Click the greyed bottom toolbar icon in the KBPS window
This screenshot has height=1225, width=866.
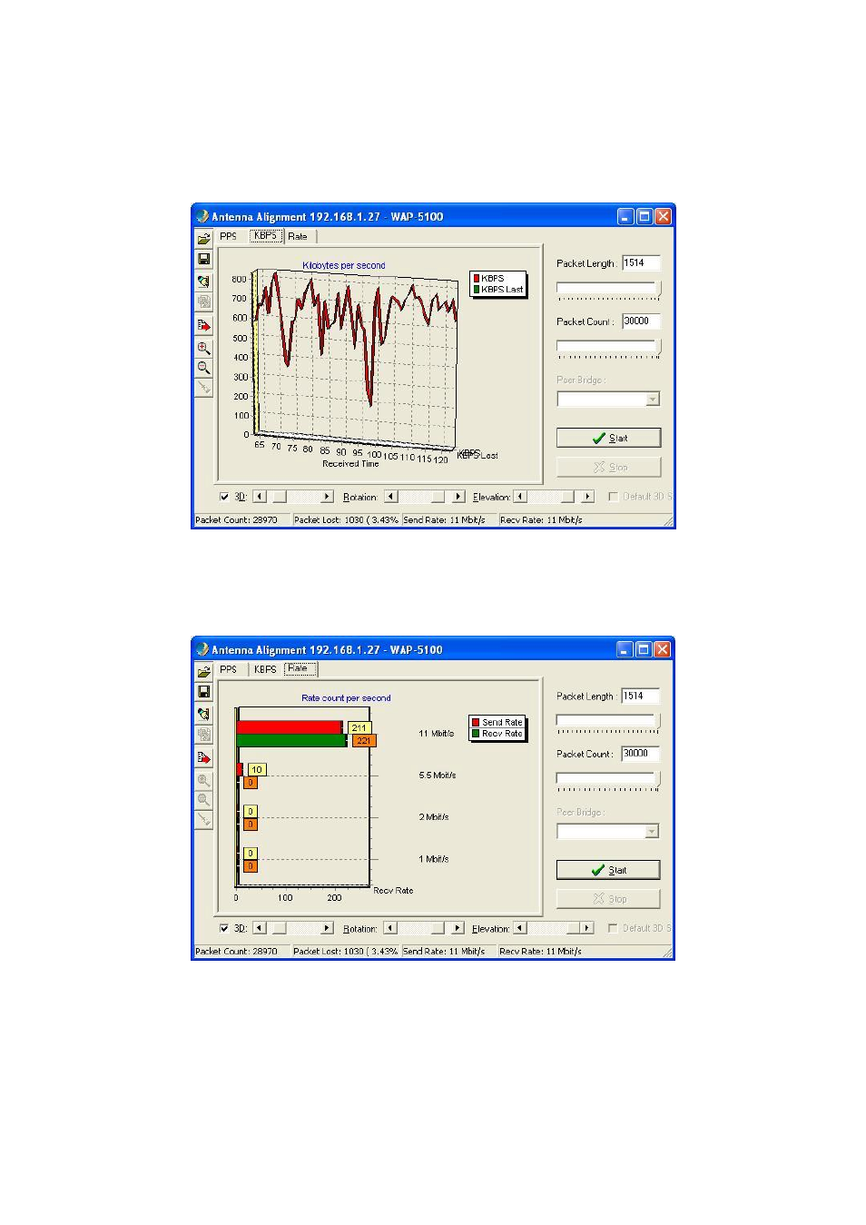203,388
